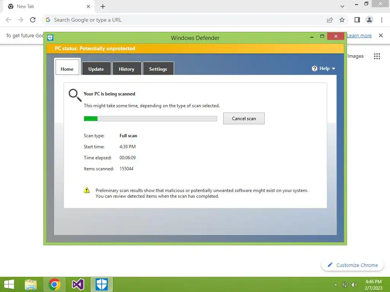Switch to Chrome in the taskbar
This screenshot has height=292, width=390.
[x=54, y=284]
